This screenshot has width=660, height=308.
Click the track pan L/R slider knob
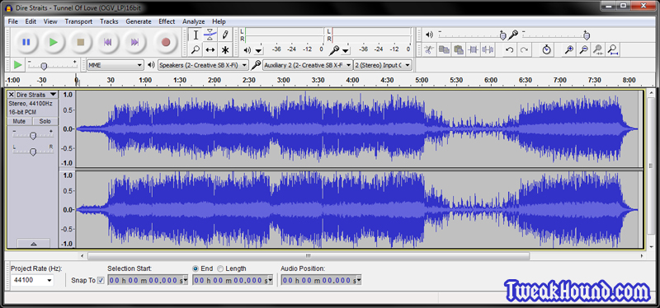32,152
